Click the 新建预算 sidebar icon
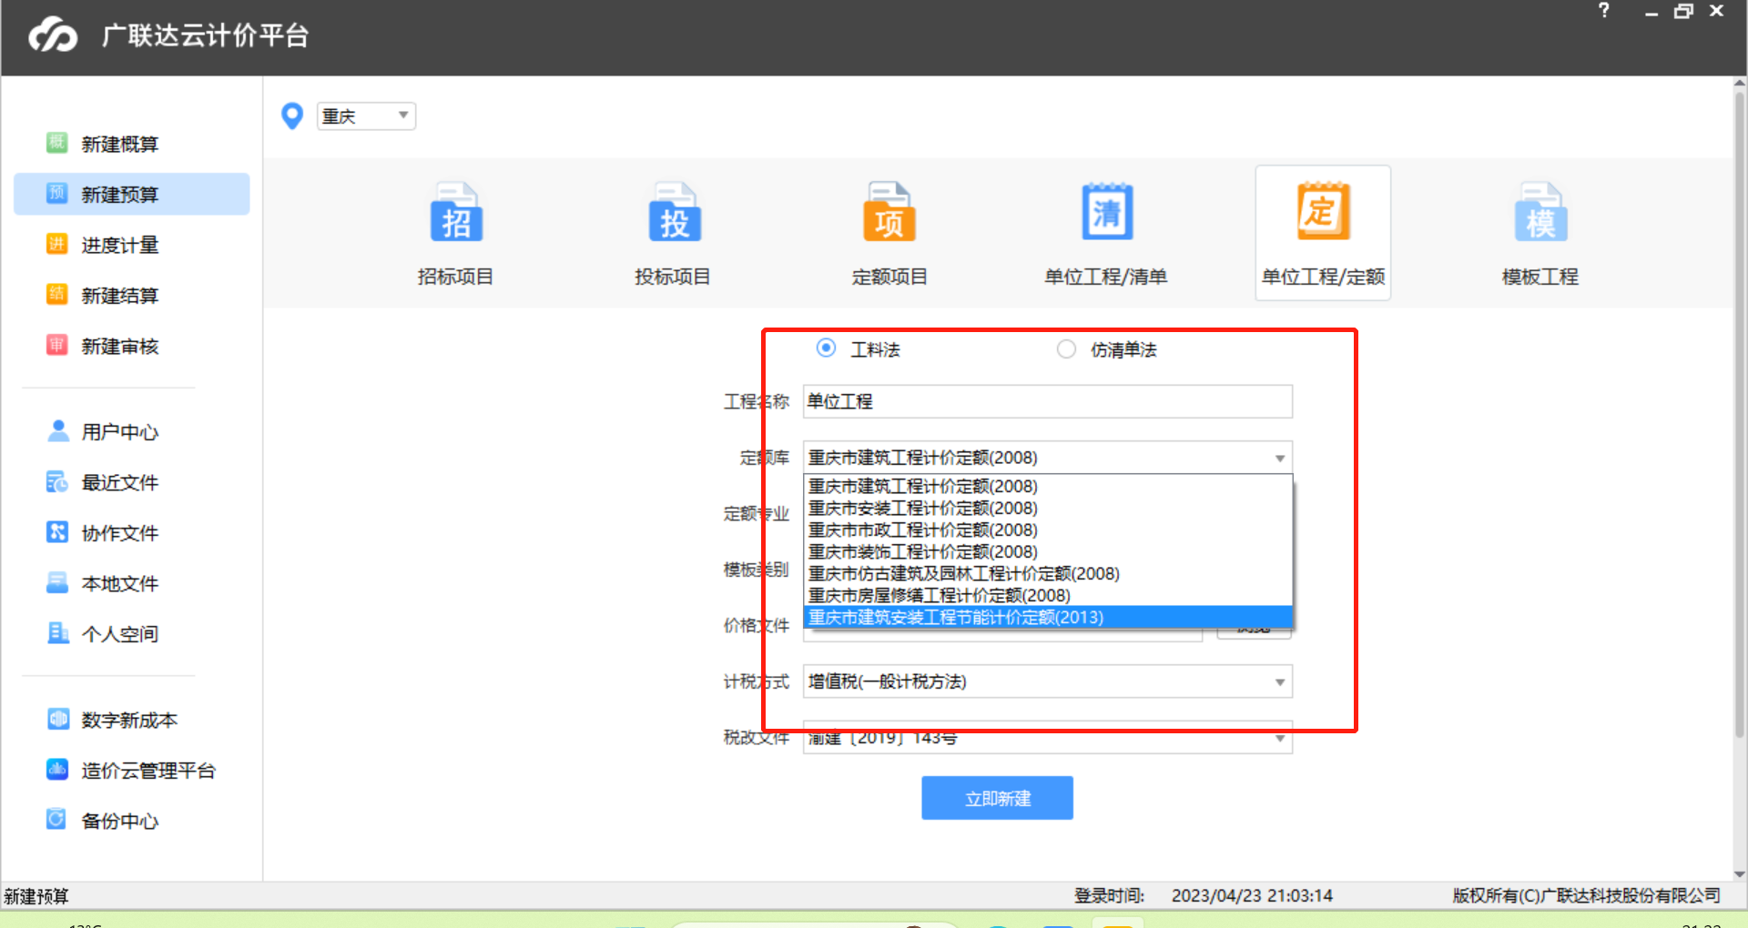The width and height of the screenshot is (1748, 928). (56, 193)
